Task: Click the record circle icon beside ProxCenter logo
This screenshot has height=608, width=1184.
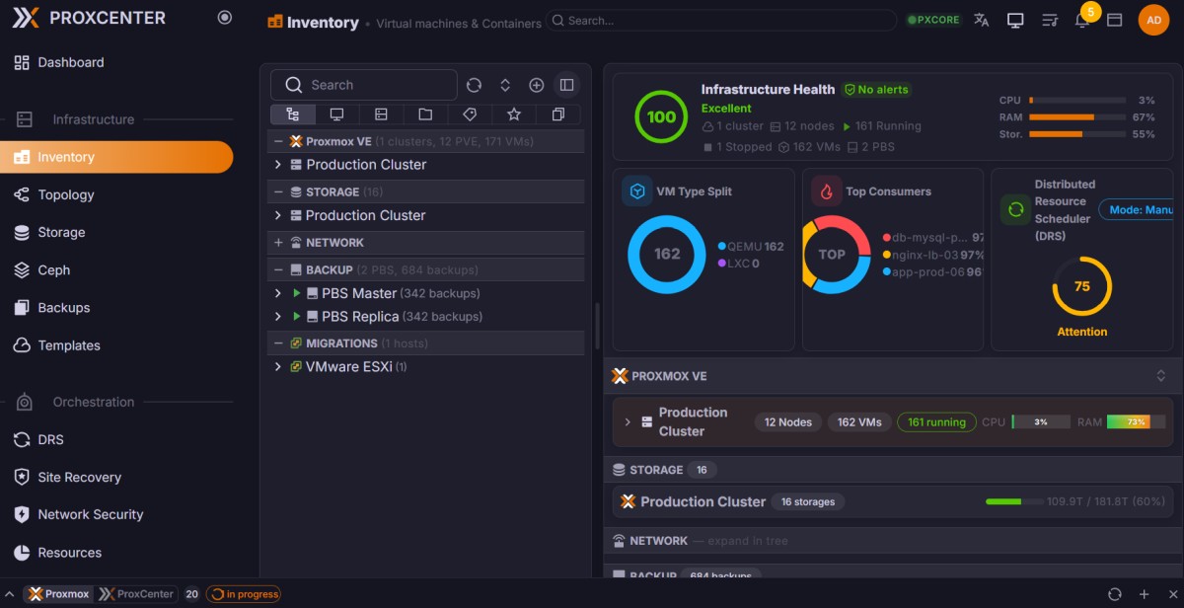Action: pyautogui.click(x=225, y=18)
